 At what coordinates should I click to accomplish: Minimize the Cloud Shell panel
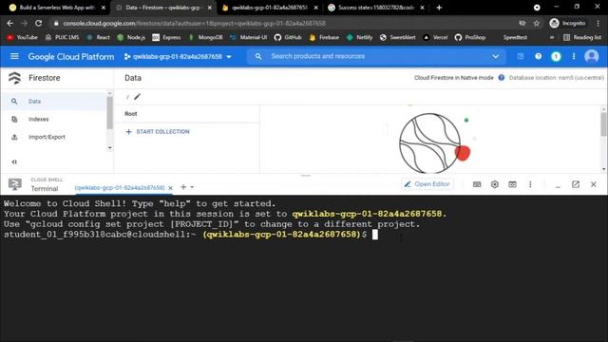point(558,186)
